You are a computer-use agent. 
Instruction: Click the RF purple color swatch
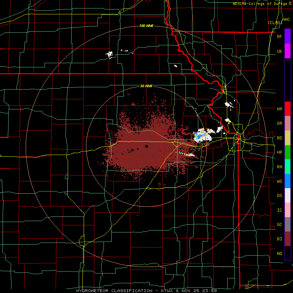point(287,36)
